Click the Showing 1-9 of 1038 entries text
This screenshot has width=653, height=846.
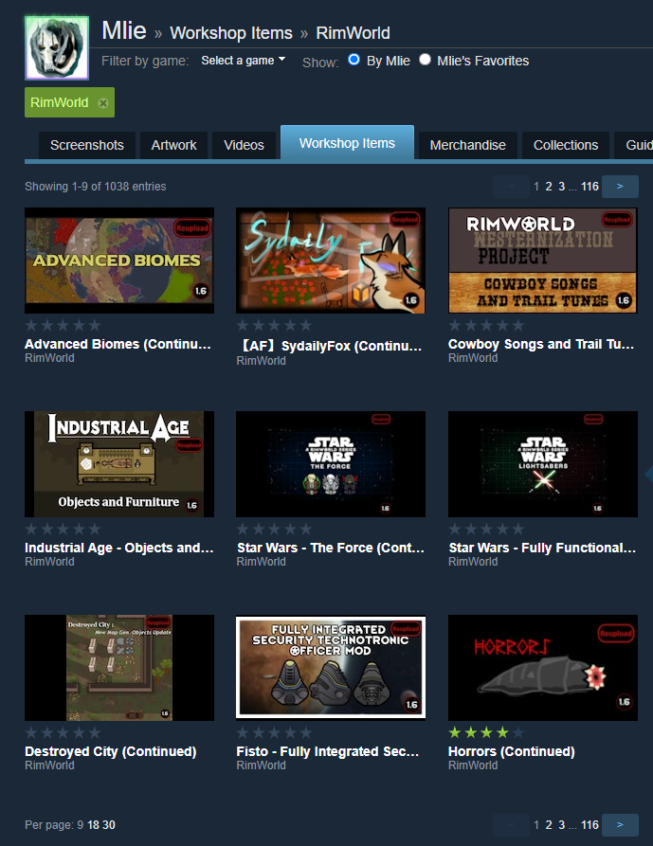(96, 186)
